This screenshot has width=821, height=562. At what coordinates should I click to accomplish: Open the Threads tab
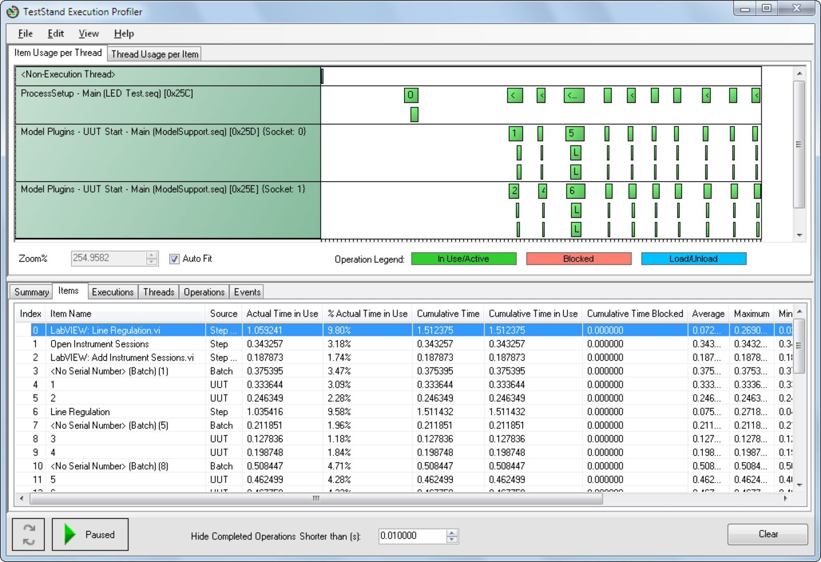[x=159, y=292]
